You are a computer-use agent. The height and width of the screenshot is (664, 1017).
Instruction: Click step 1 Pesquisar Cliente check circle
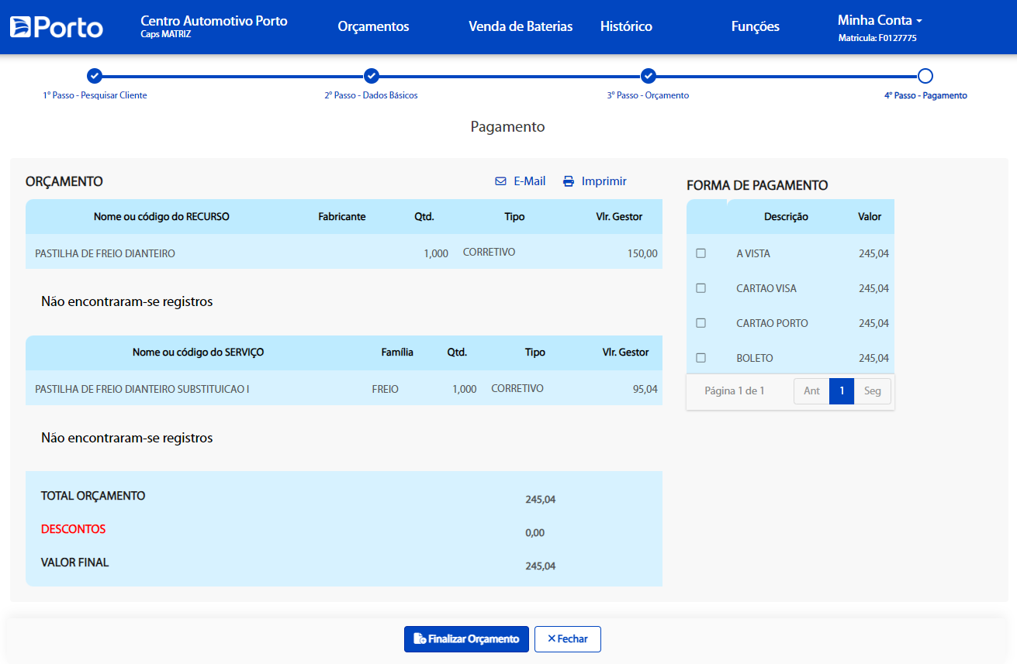[x=95, y=76]
